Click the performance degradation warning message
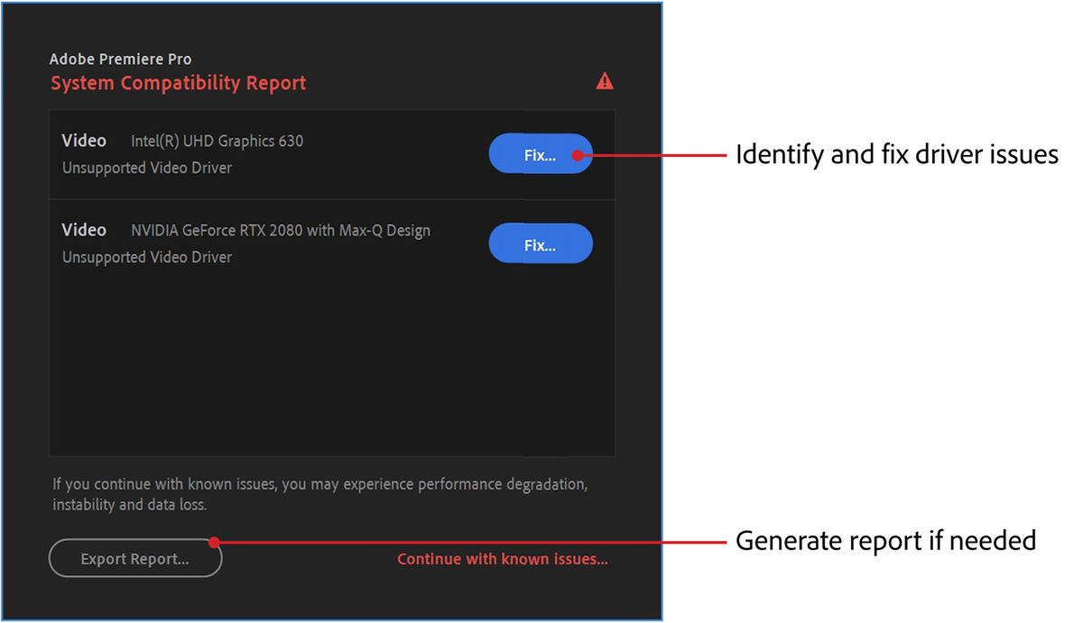The width and height of the screenshot is (1083, 623). 320,495
